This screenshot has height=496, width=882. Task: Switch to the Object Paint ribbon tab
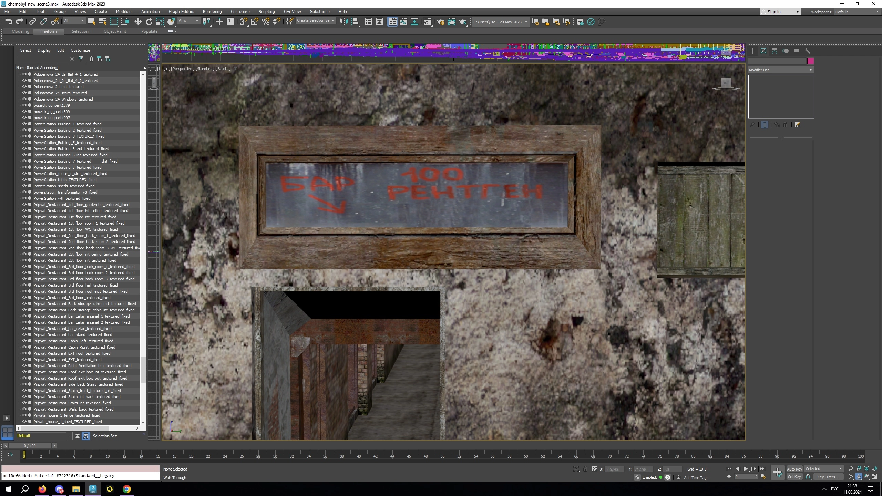115,31
